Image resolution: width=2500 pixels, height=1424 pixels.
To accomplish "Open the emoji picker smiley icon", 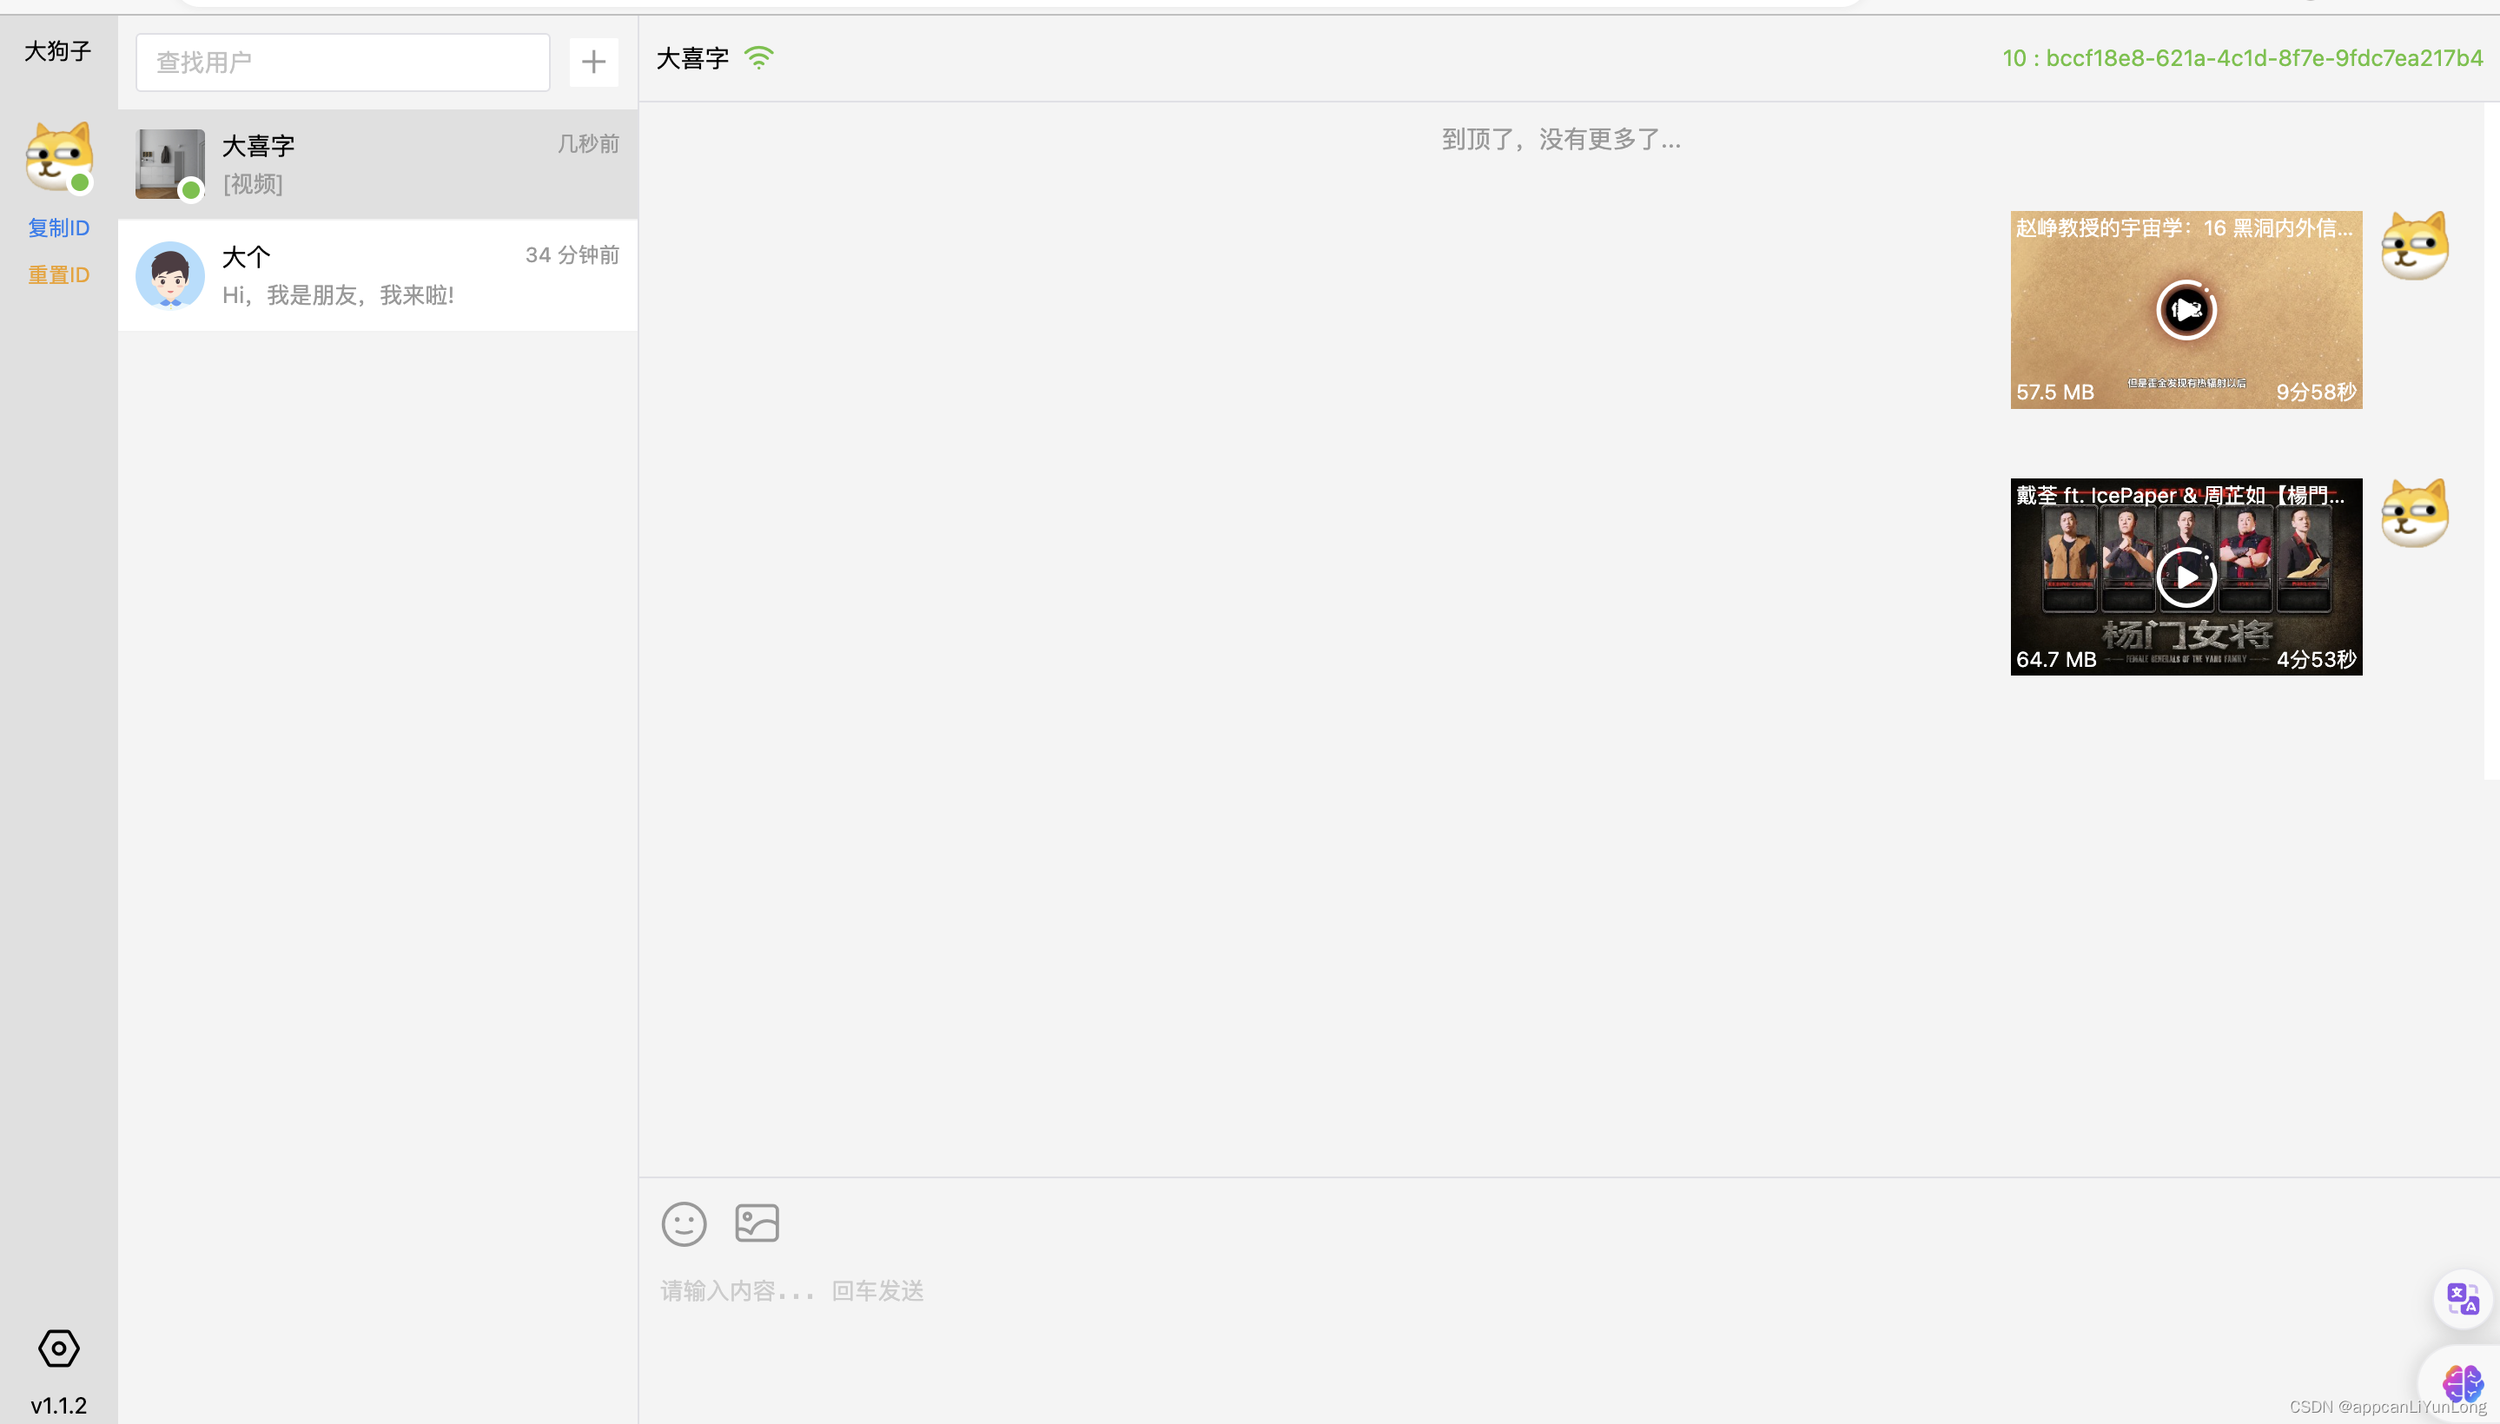I will pyautogui.click(x=684, y=1223).
